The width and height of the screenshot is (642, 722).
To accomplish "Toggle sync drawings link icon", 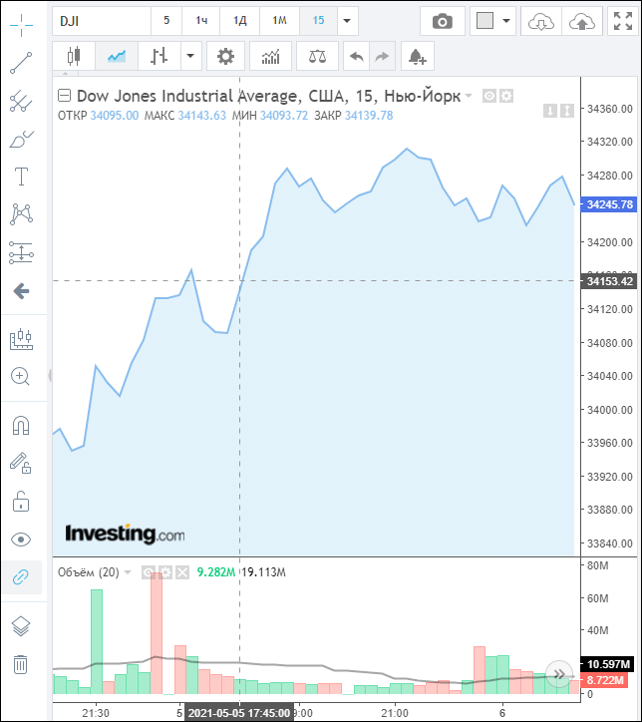I will tap(21, 577).
